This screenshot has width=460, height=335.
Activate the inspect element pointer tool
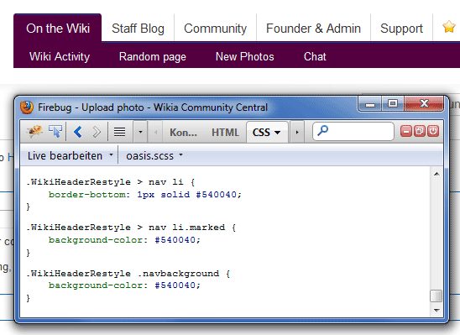(55, 132)
